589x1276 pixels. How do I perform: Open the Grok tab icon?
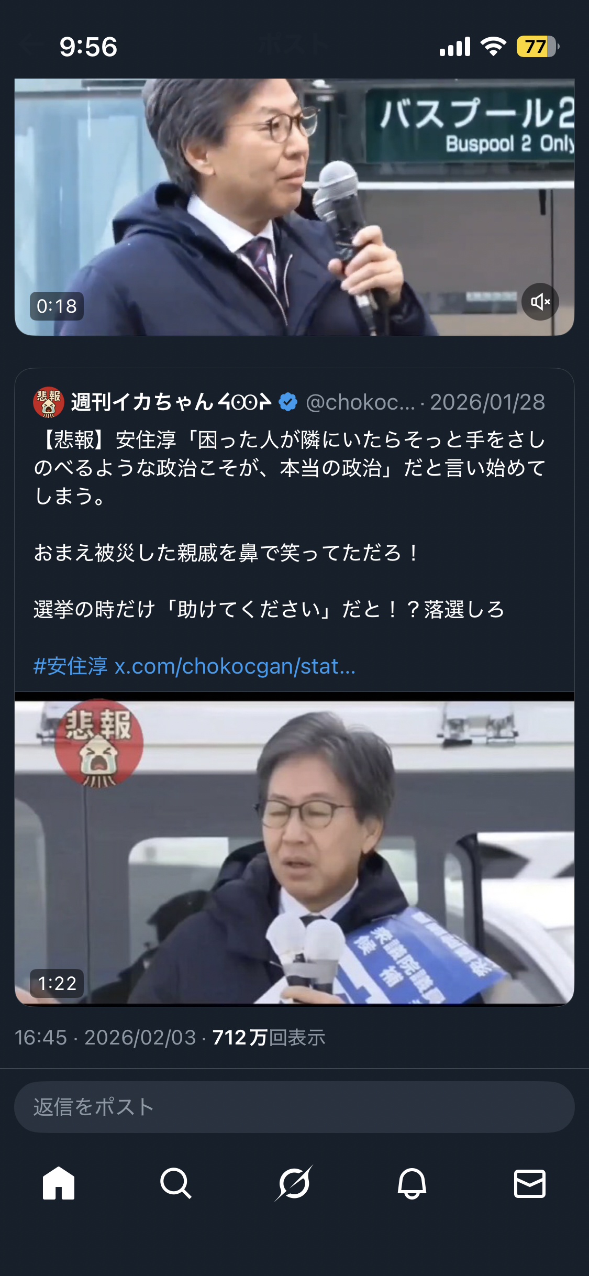click(x=294, y=1183)
